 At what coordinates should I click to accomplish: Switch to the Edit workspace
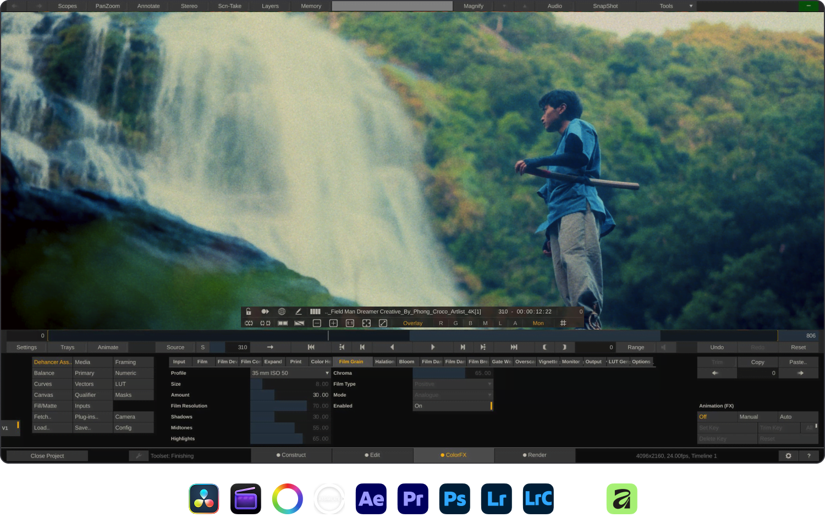click(372, 455)
